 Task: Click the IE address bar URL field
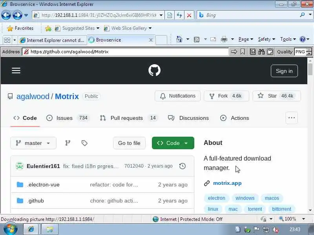98,15
